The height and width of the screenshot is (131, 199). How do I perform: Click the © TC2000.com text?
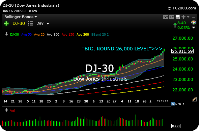tap(182, 8)
